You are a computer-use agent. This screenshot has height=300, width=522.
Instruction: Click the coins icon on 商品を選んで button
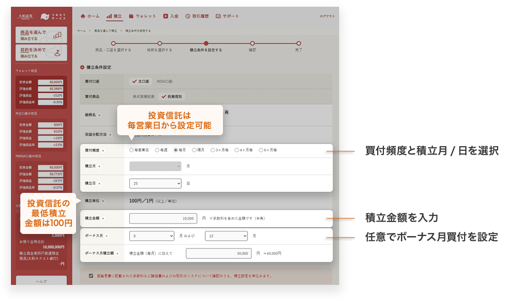pos(57,35)
